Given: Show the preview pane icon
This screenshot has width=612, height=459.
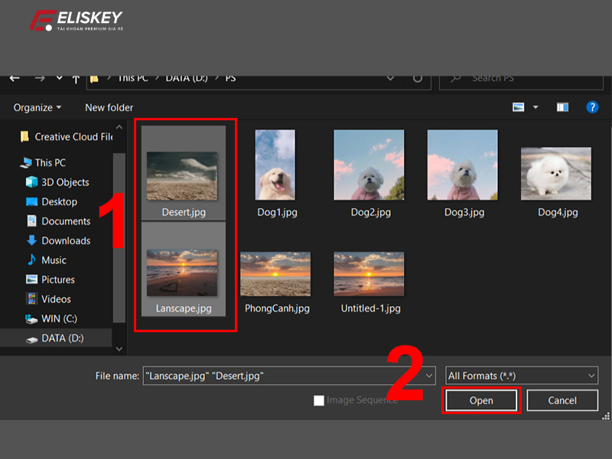Looking at the screenshot, I should (x=564, y=107).
